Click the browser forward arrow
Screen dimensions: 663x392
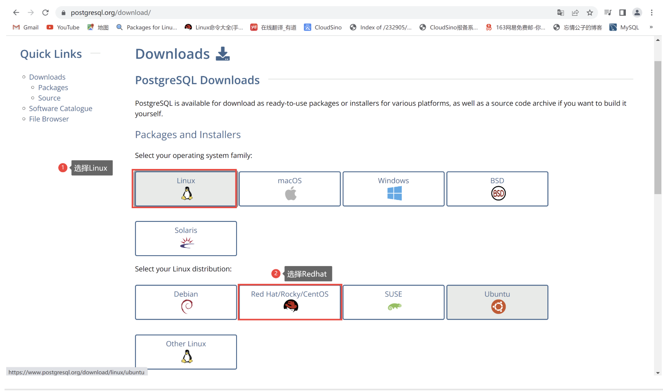click(x=31, y=12)
